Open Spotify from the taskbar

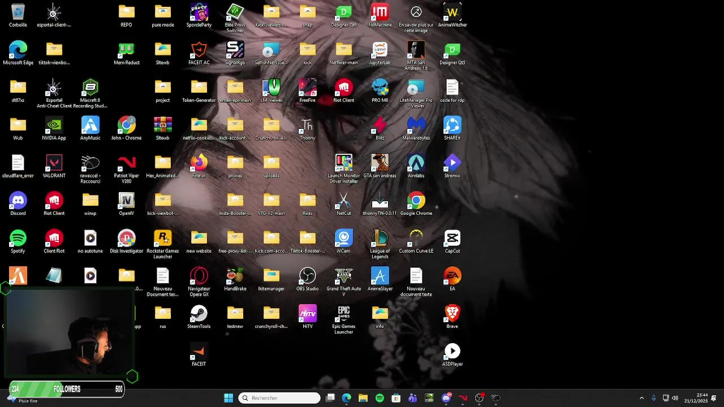click(x=380, y=398)
